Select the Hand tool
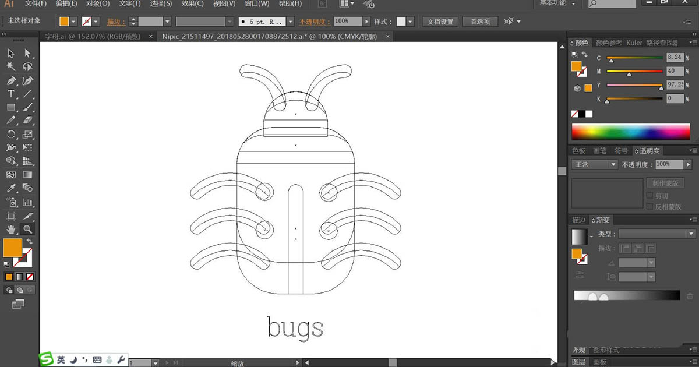699x367 pixels. (11, 230)
